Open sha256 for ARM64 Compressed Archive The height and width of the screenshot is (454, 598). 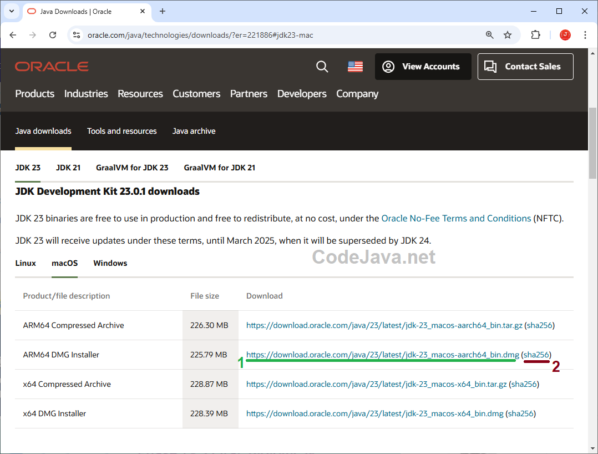pyautogui.click(x=540, y=325)
